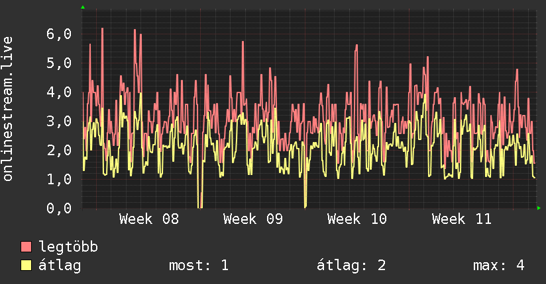Click the 'Week 11' axis label
The width and height of the screenshot is (546, 284).
(462, 219)
